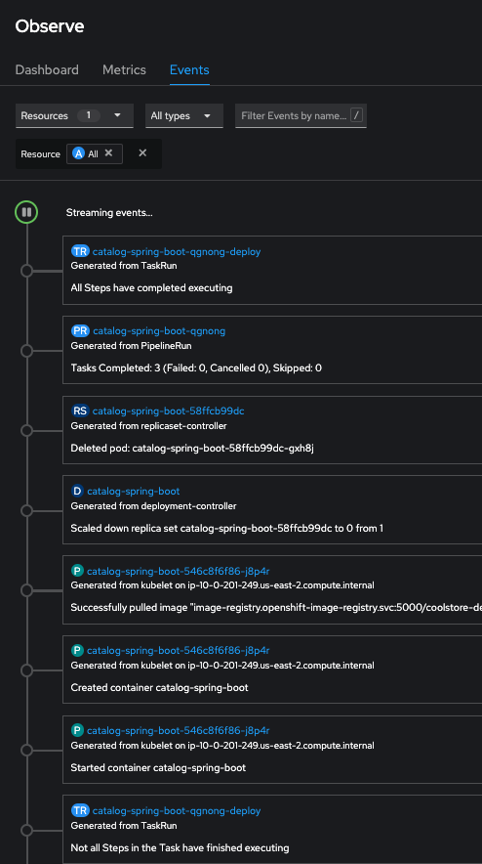Screen dimensions: 482x864
Task: Click the D Deployment badge icon
Action: coord(77,491)
